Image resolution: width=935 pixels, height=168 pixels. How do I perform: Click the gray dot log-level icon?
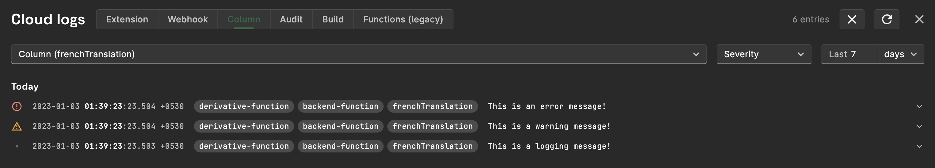(17, 146)
